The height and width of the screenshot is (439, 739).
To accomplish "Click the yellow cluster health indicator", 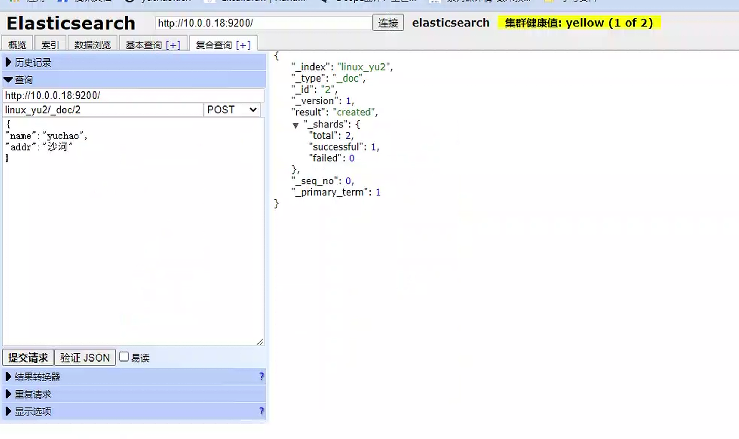I will pyautogui.click(x=580, y=23).
